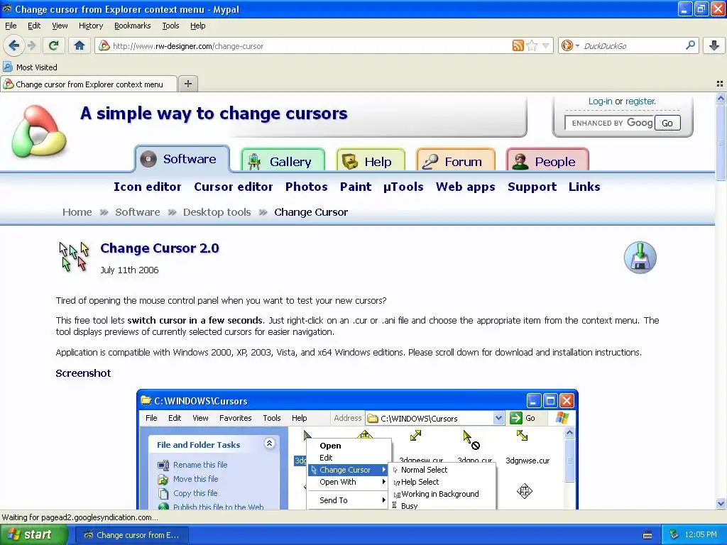Go back with the browser back arrow
Image resolution: width=727 pixels, height=545 pixels.
coord(13,45)
